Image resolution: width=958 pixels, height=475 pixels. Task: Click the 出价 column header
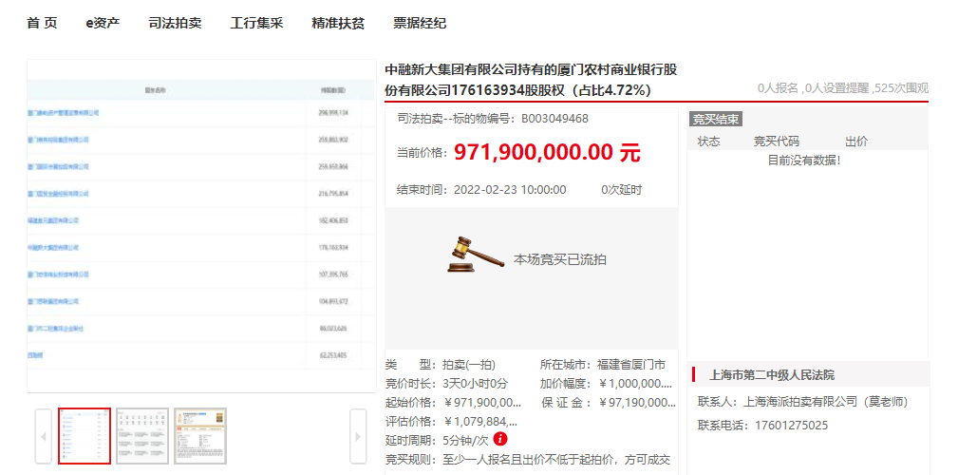(856, 142)
